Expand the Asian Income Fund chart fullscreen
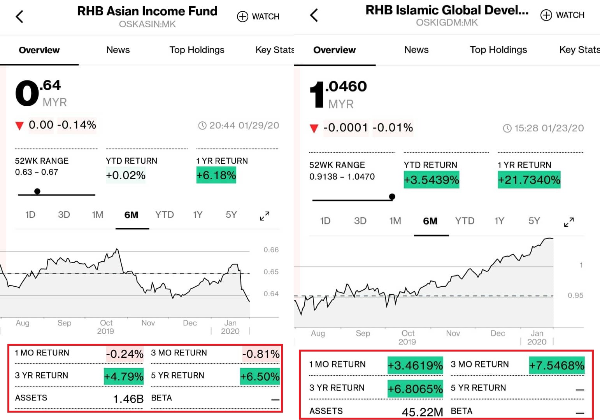The image size is (600, 420). coord(265,216)
